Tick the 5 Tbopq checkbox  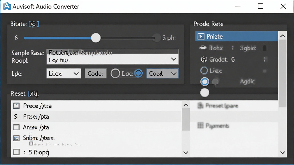(x=16, y=152)
